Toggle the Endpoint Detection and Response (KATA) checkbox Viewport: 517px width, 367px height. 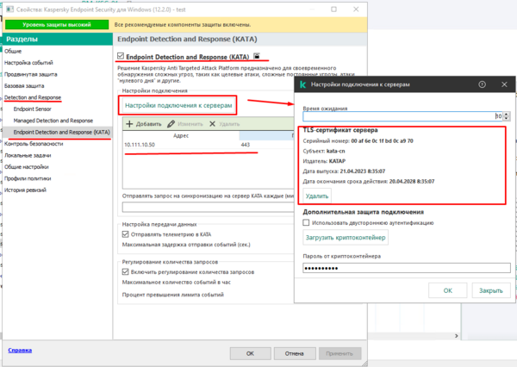(x=120, y=56)
